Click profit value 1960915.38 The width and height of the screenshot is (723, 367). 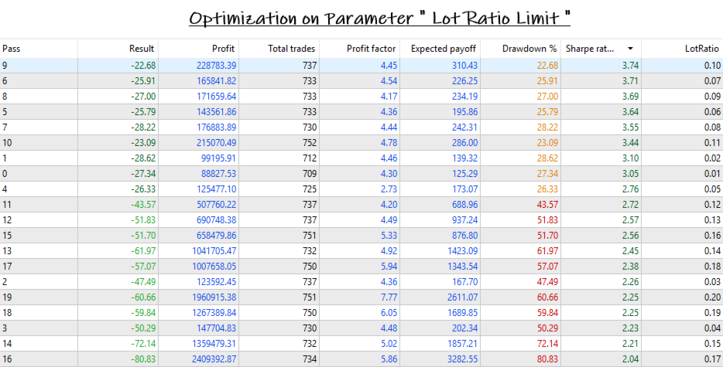[x=214, y=297]
